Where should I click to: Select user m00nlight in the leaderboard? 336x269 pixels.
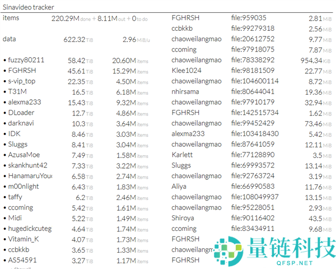click(24, 187)
